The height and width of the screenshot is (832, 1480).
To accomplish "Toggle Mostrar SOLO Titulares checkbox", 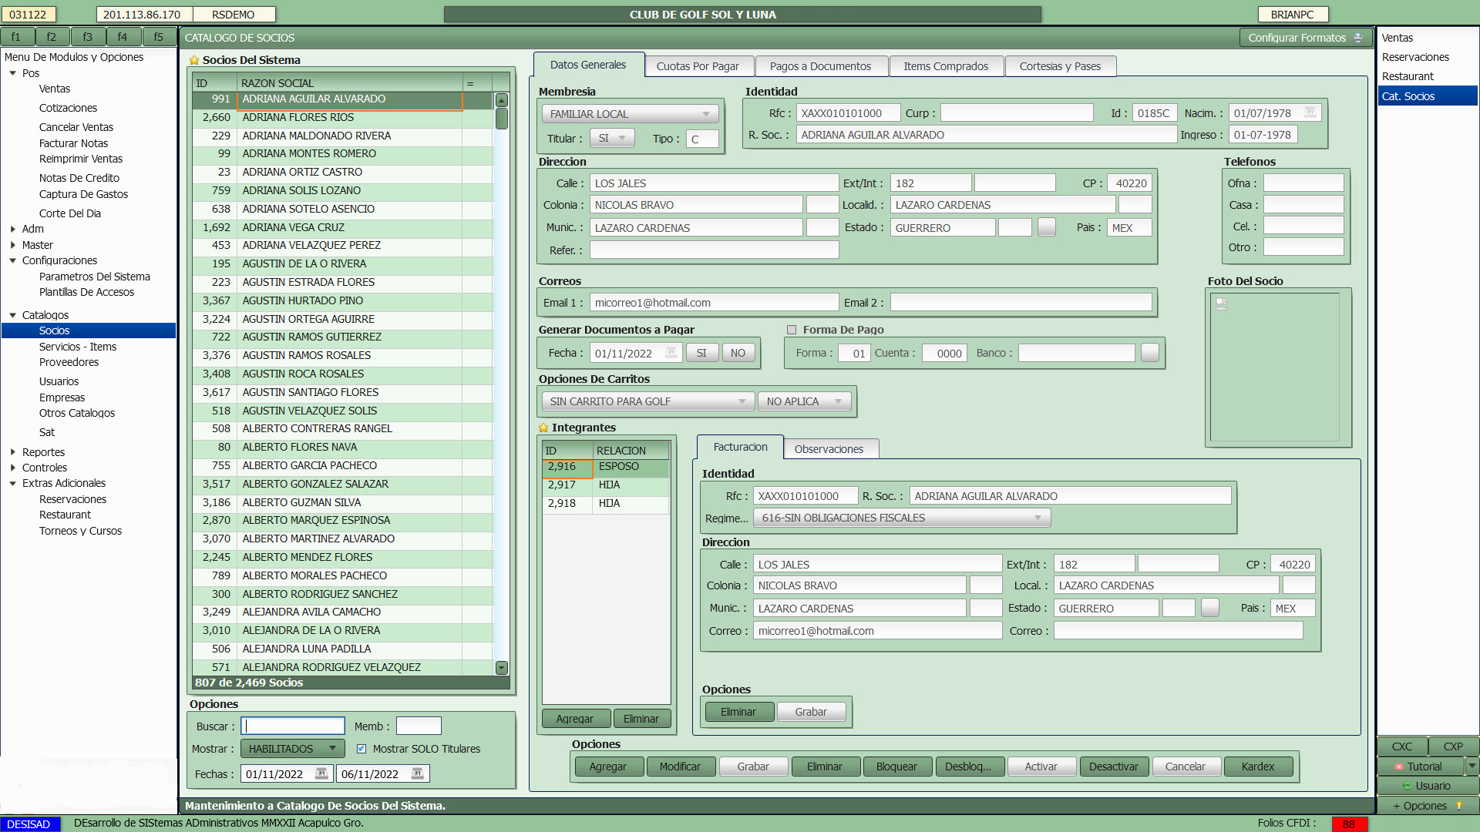I will [362, 749].
